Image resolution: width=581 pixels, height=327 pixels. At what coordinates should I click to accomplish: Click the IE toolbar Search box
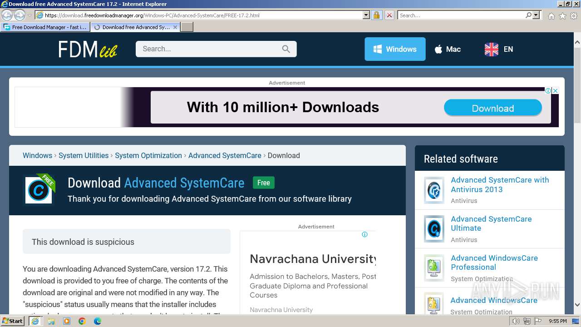coord(461,15)
